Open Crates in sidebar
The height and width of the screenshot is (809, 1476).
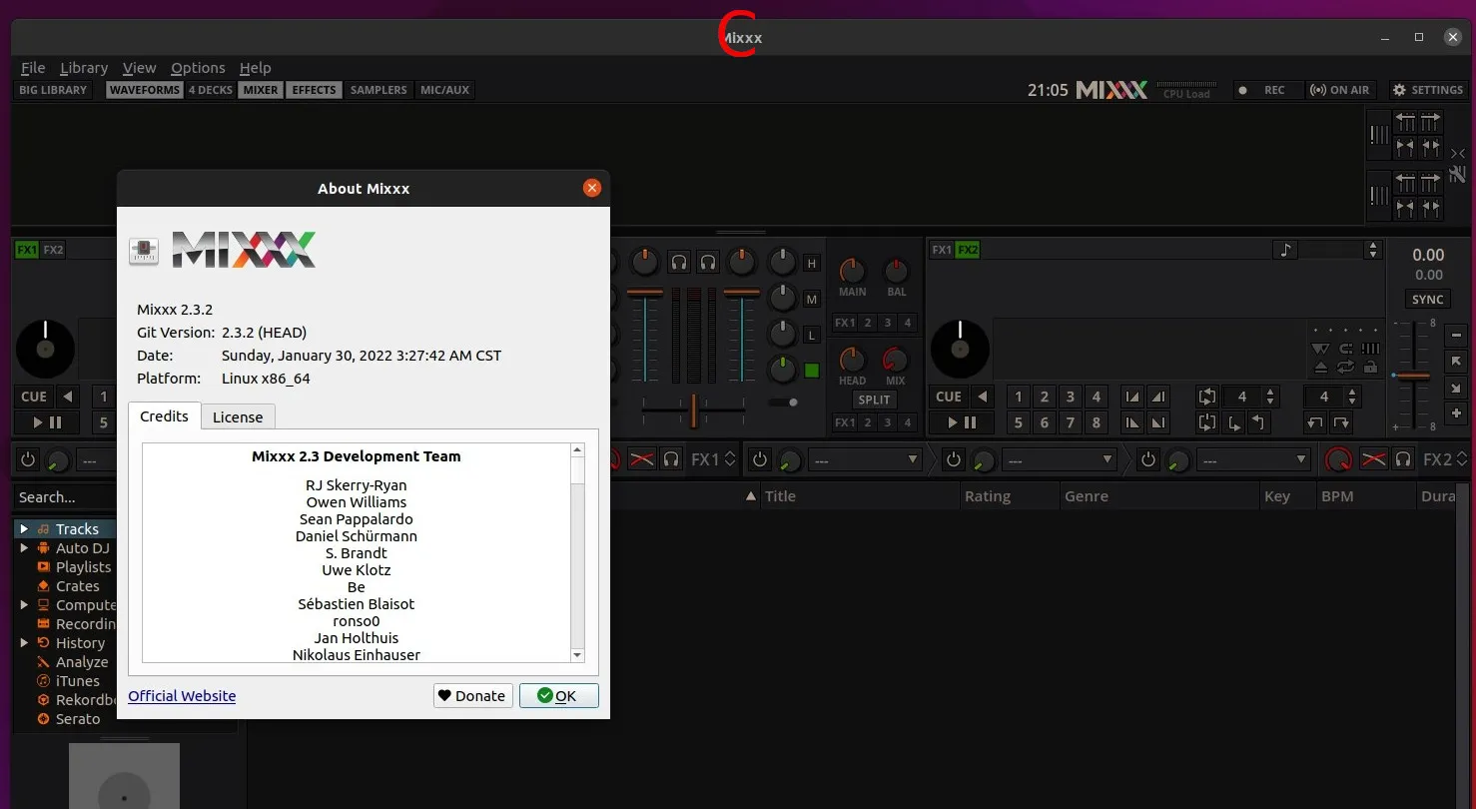point(77,586)
